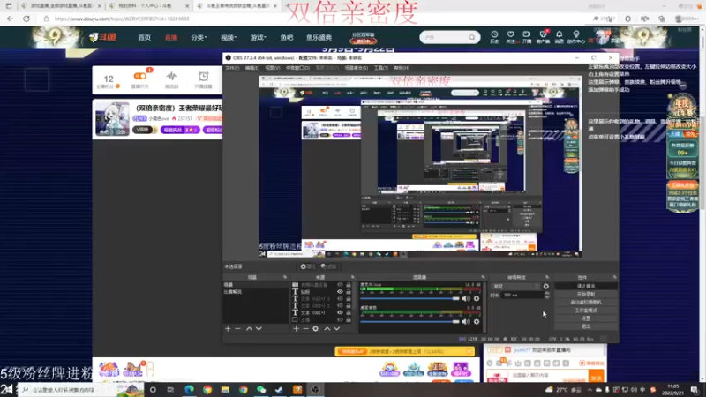The width and height of the screenshot is (706, 397).
Task: Toggle lock on first video capture source
Action: (348, 285)
